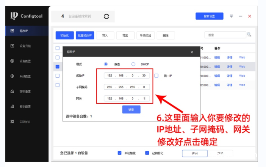
Task: Click the 子网掩码 field
Action: (x=127, y=87)
